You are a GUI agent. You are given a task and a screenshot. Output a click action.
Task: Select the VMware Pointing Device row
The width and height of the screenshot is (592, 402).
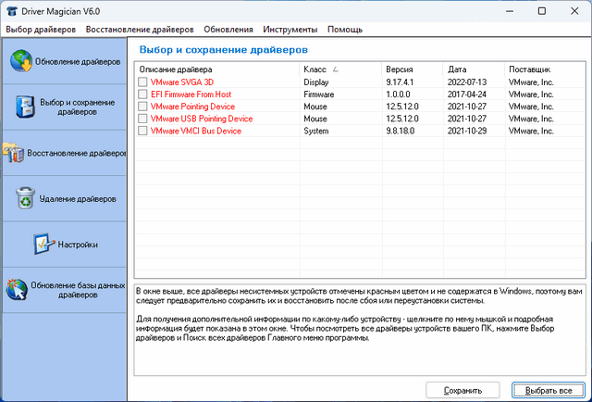pyautogui.click(x=195, y=107)
